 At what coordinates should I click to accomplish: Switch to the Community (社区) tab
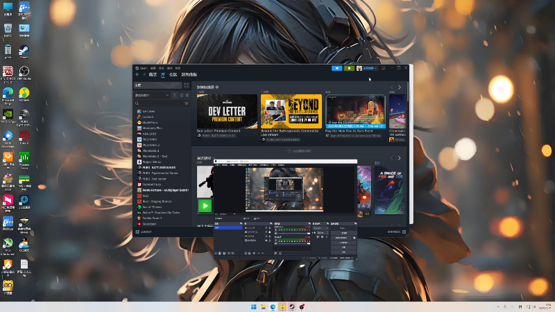point(173,75)
